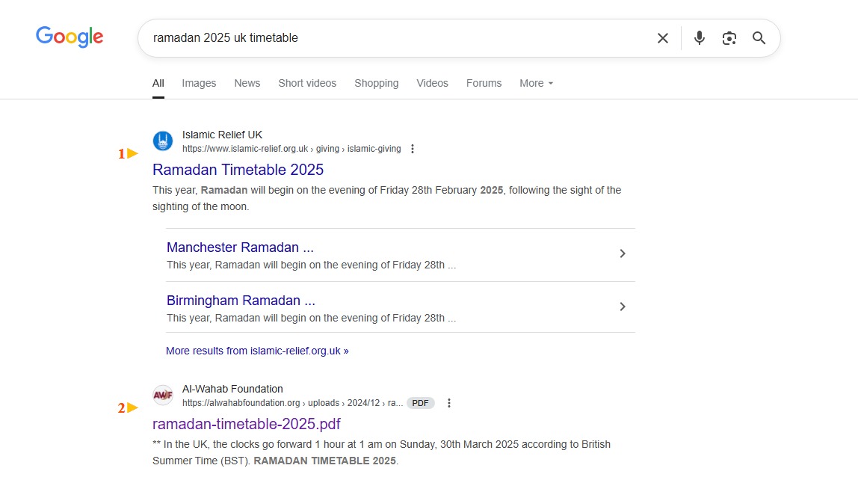Viewport: 858px width, 483px height.
Task: Click More results from islamic-relief.org.uk
Action: tap(257, 351)
